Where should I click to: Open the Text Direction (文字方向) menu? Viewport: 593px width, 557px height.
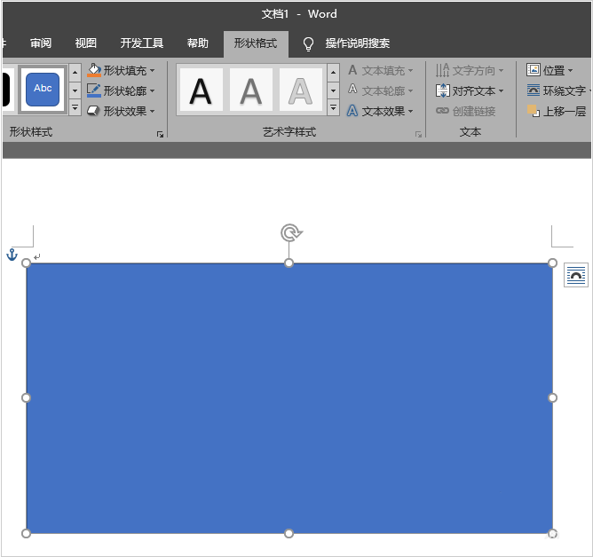[470, 71]
